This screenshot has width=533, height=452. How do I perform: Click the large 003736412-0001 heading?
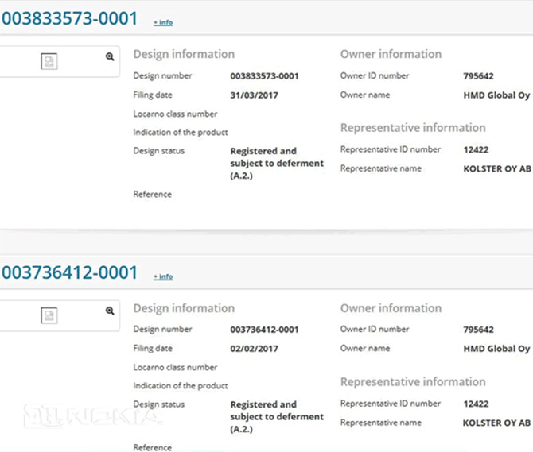point(70,272)
